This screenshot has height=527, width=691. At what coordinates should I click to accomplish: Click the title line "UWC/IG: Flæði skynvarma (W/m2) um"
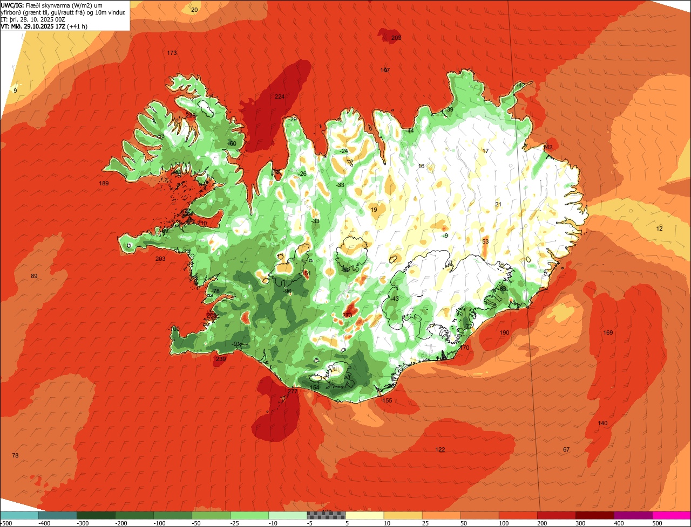(51, 5)
